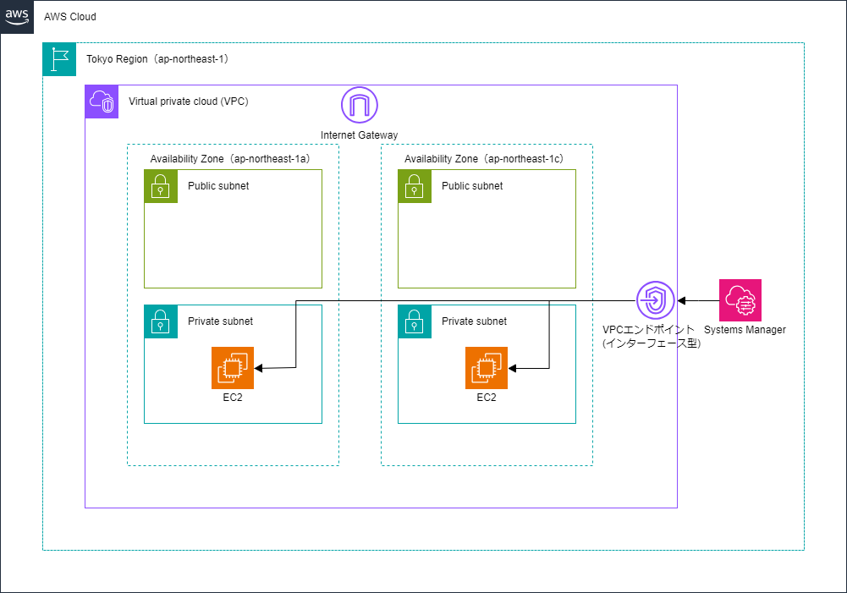The height and width of the screenshot is (593, 847).
Task: Click the "AWS Cloud" label
Action: [70, 17]
